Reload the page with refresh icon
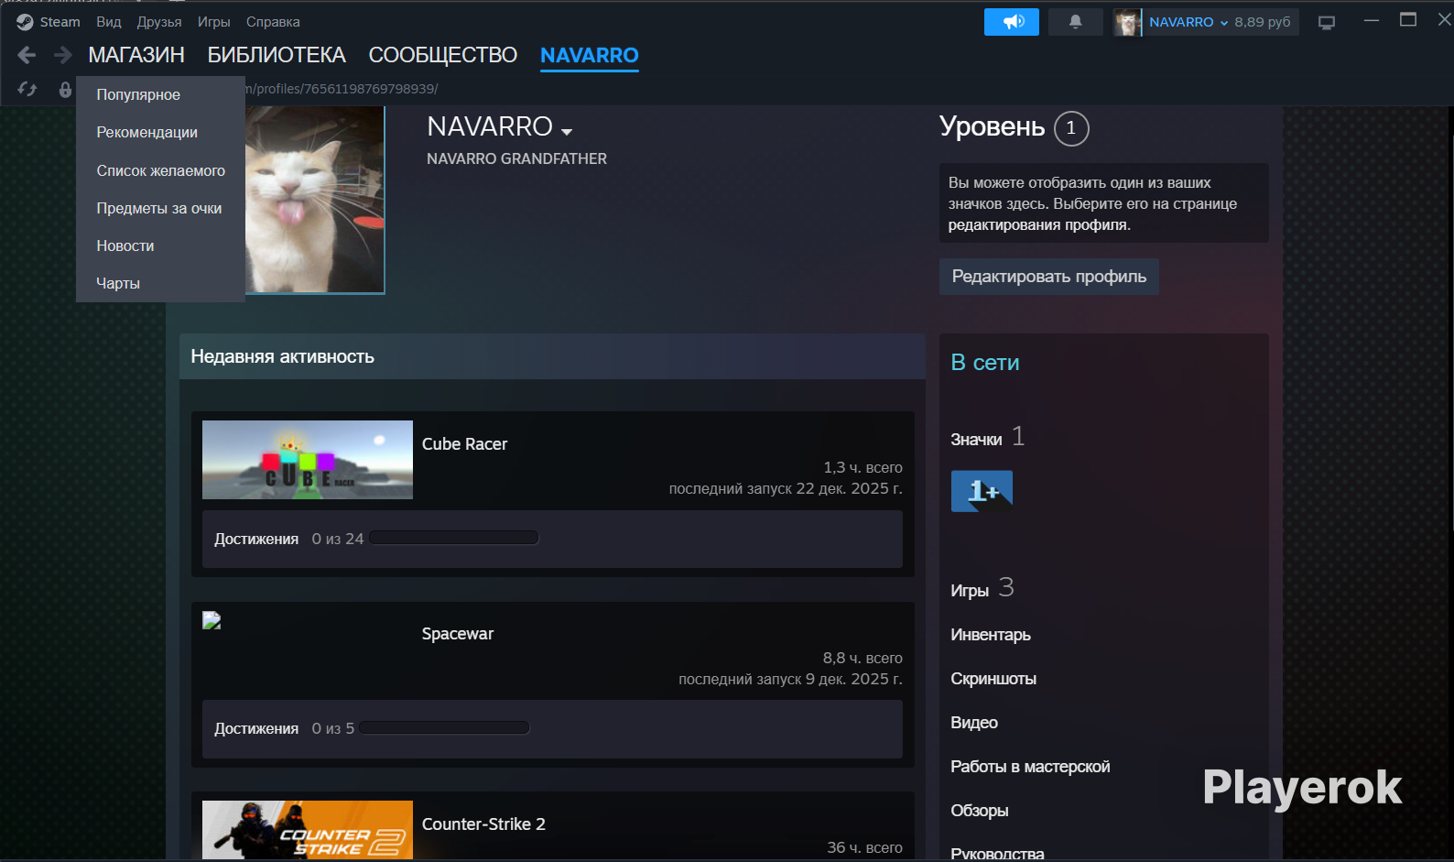Screen dimensions: 1454x862 (x=27, y=89)
